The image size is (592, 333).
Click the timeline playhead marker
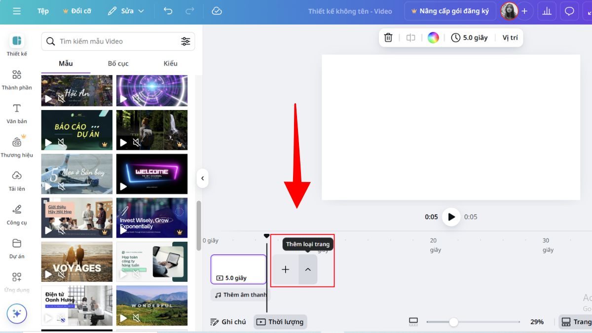(x=267, y=236)
